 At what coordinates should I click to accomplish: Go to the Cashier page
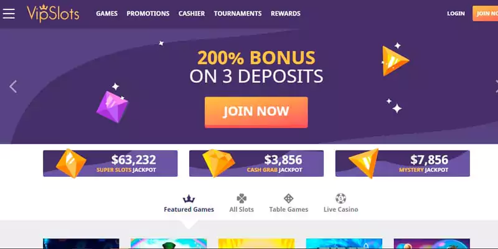[192, 14]
